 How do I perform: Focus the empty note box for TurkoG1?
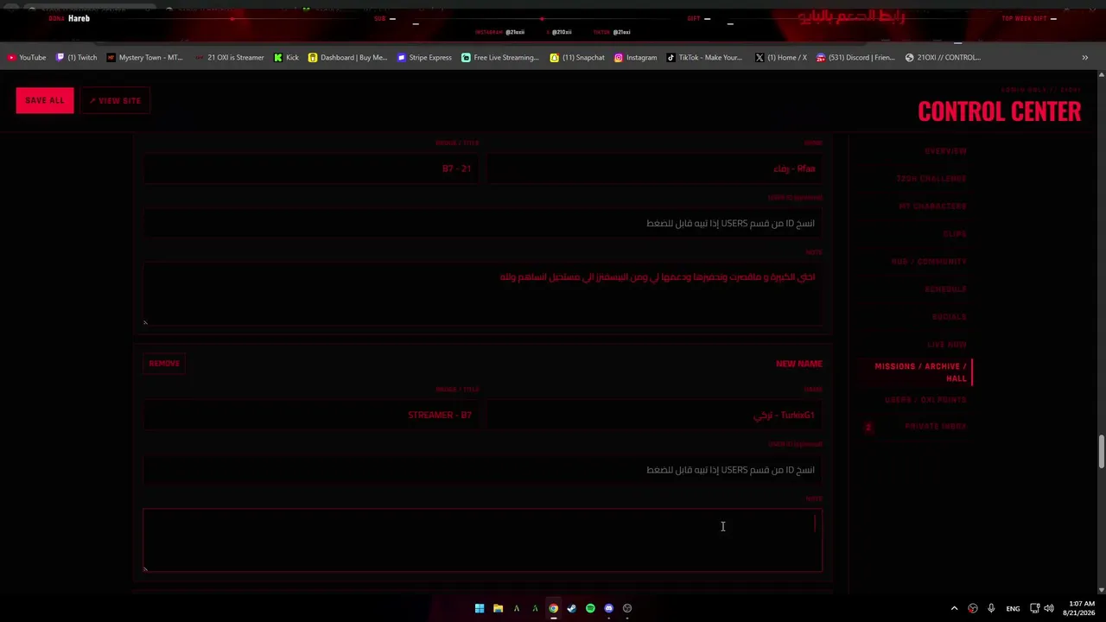point(483,540)
